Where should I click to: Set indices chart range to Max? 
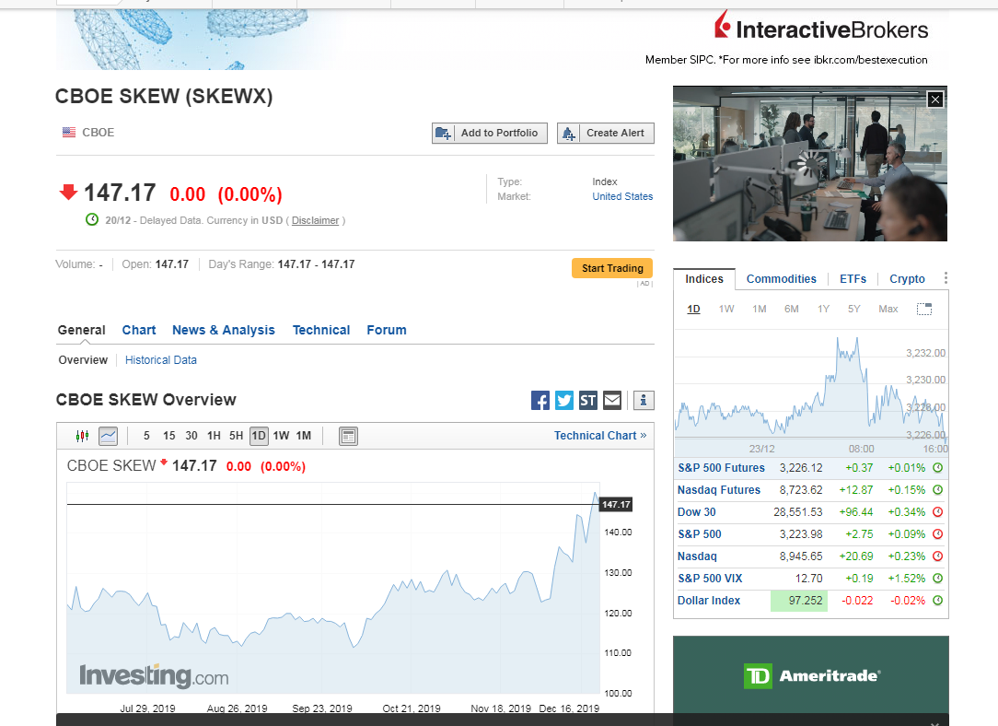click(888, 309)
